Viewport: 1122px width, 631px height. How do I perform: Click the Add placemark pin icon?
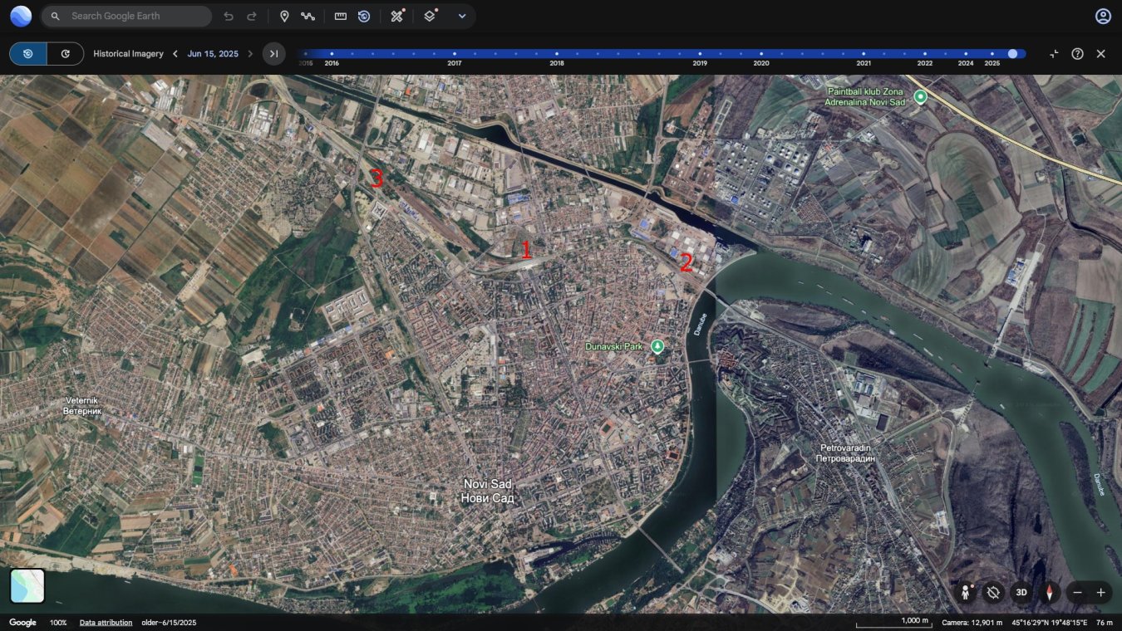coord(284,17)
